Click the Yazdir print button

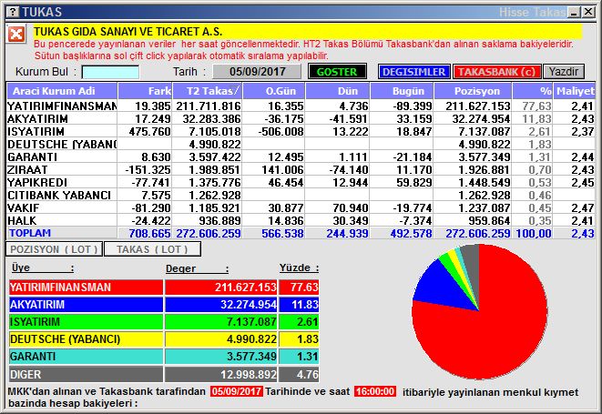coord(564,72)
